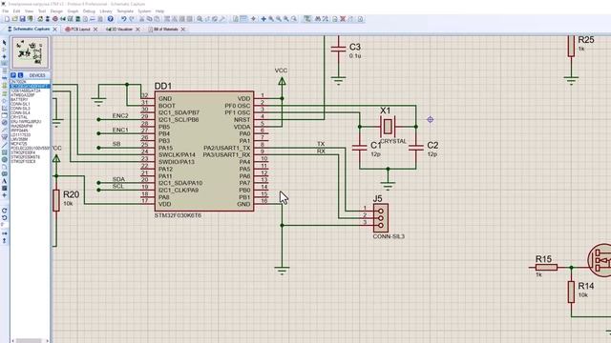The image size is (611, 343).
Task: Select Junction dot mode
Action: coord(4,56)
